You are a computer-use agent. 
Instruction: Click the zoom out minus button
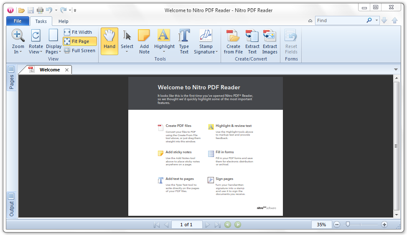coord(337,225)
